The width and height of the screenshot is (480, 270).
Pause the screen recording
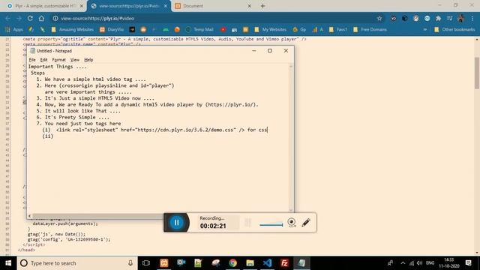pos(177,223)
